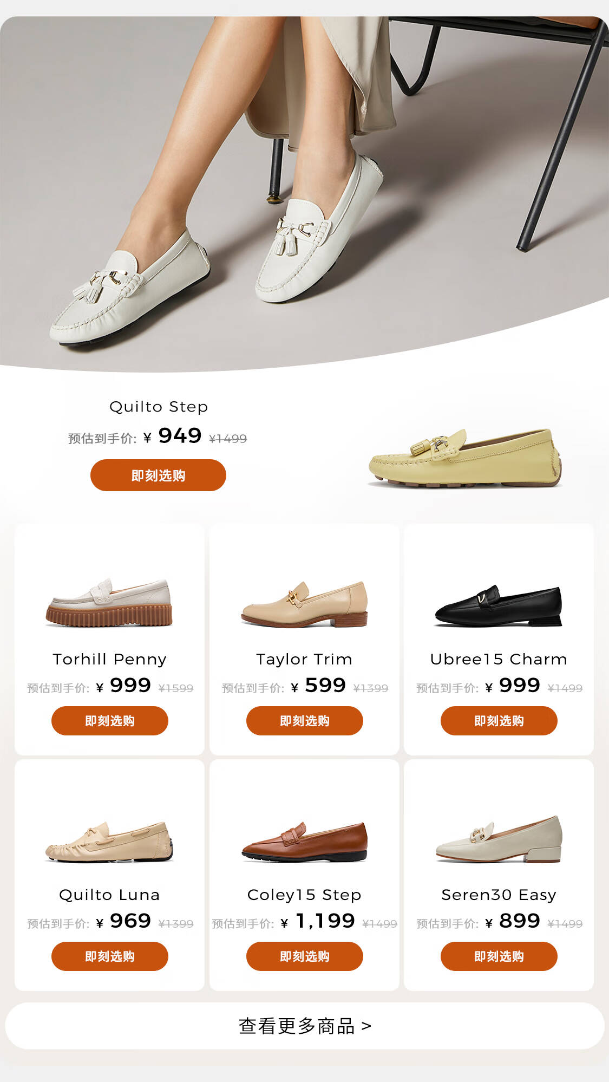Open the brown Coley15 Step loafer image
This screenshot has width=609, height=1082.
304,842
